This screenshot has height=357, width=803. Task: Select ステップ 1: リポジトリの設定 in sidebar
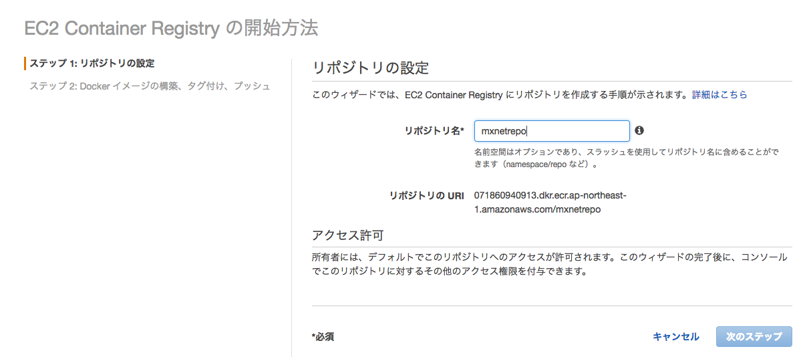coord(92,64)
